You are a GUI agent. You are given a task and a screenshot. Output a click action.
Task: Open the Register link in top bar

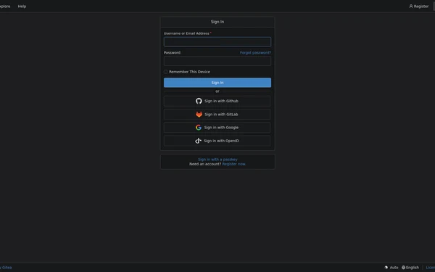click(x=419, y=6)
